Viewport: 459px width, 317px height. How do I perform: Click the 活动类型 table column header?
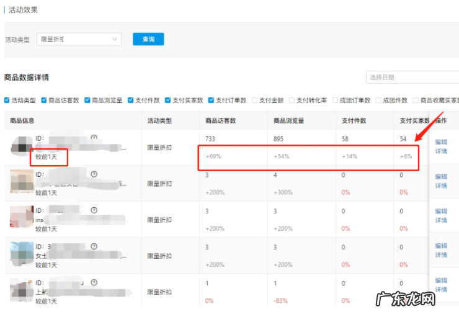click(159, 120)
